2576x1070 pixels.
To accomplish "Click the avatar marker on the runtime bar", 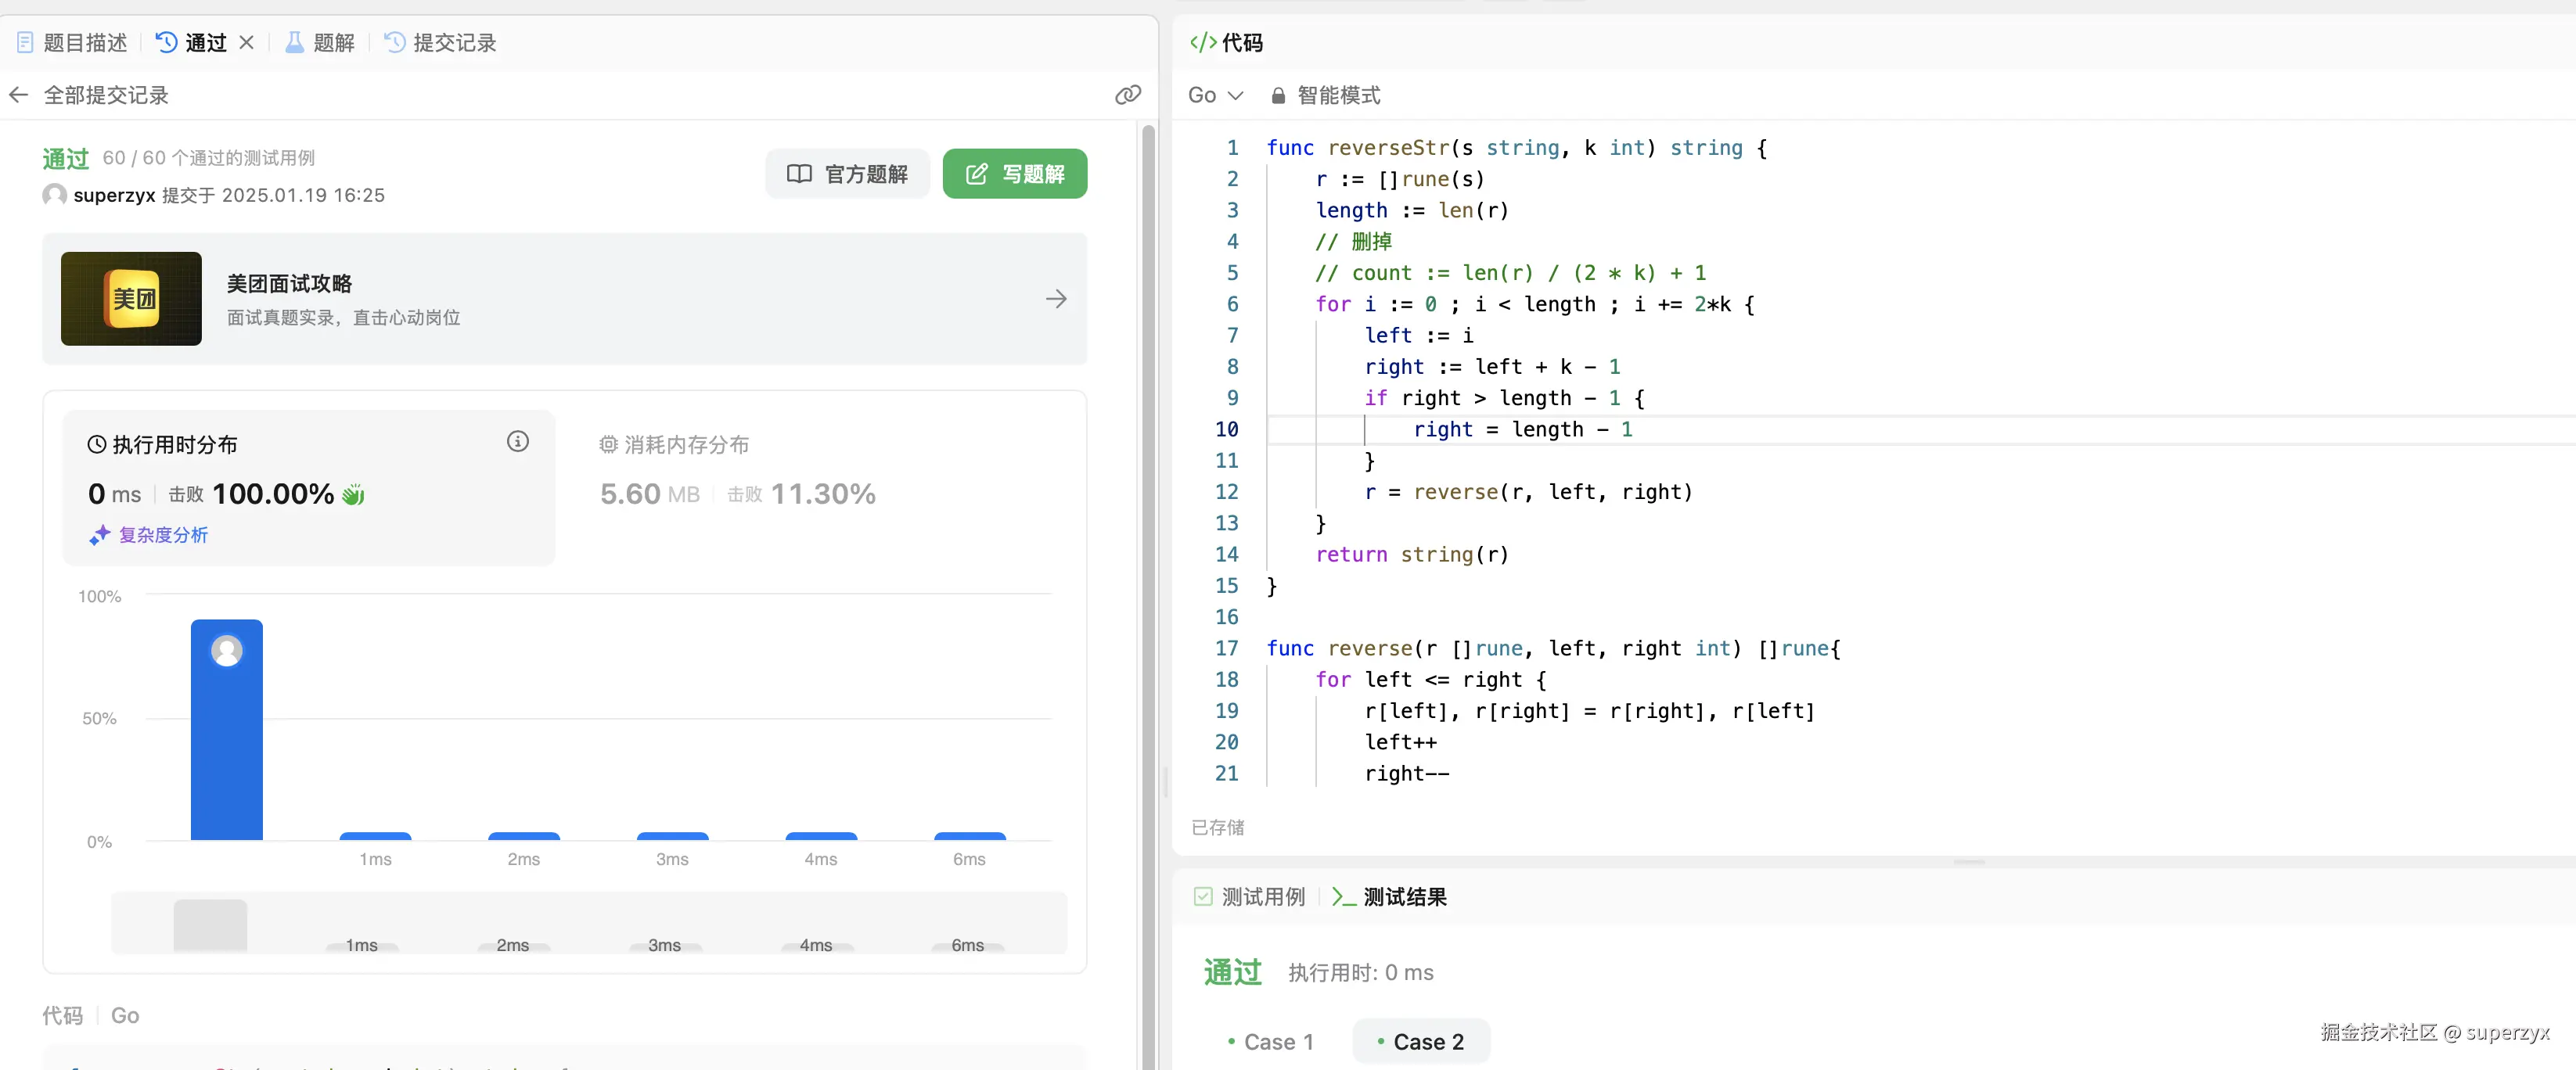I will (227, 651).
